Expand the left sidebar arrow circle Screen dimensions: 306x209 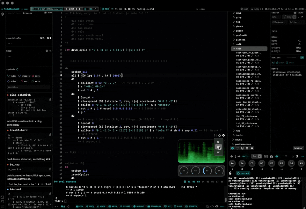point(2,14)
